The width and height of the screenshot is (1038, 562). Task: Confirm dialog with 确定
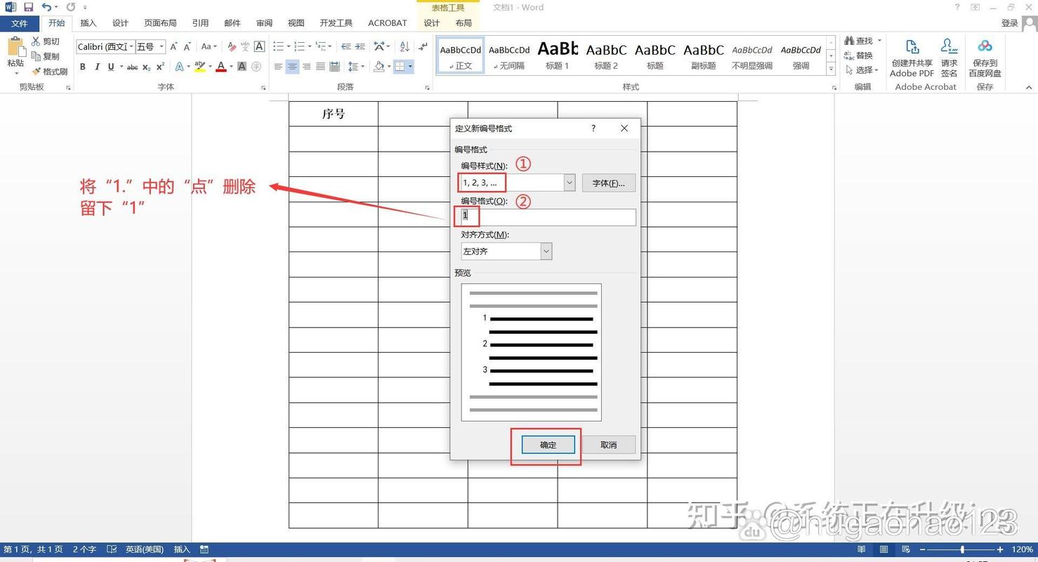pos(548,445)
